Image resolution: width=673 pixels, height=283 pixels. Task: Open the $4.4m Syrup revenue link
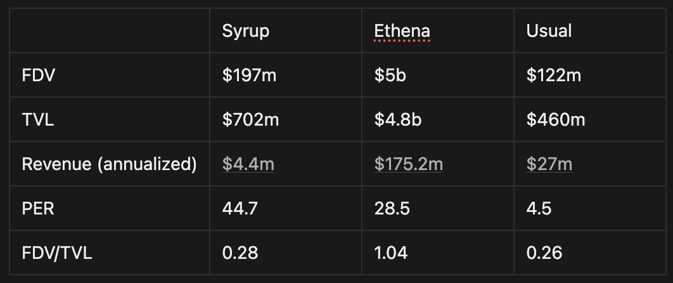click(248, 164)
